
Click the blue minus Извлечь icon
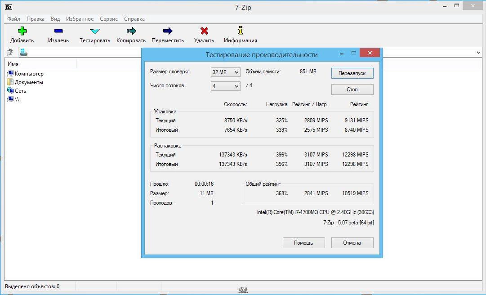pos(58,31)
